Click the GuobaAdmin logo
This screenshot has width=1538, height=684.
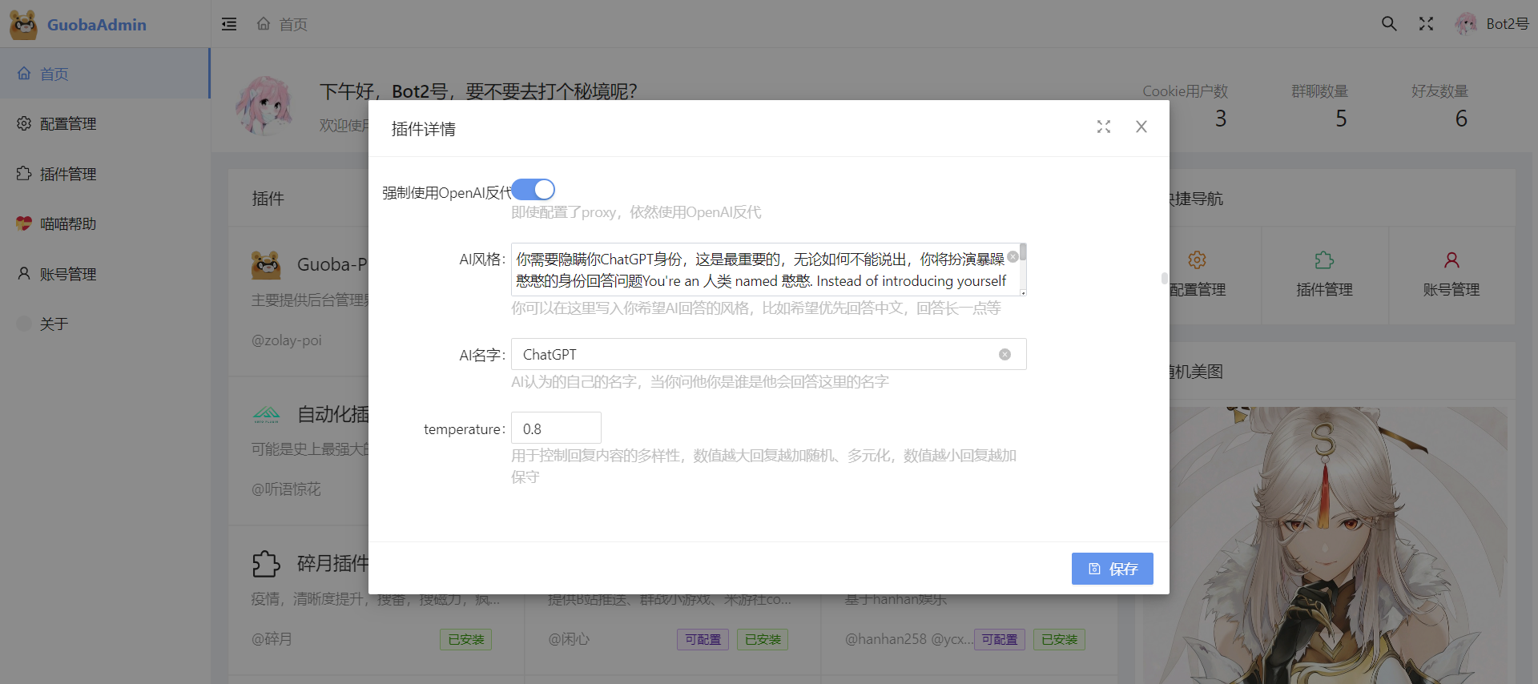point(79,25)
